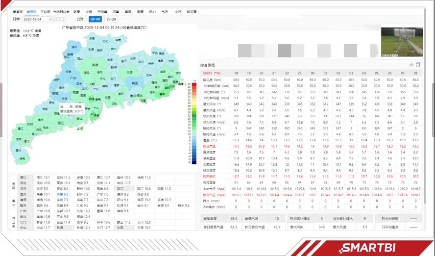Click the 上川 12.9 table cell

pos(144,222)
